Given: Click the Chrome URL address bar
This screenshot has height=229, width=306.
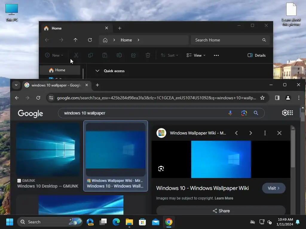Looking at the screenshot, I should point(157,98).
